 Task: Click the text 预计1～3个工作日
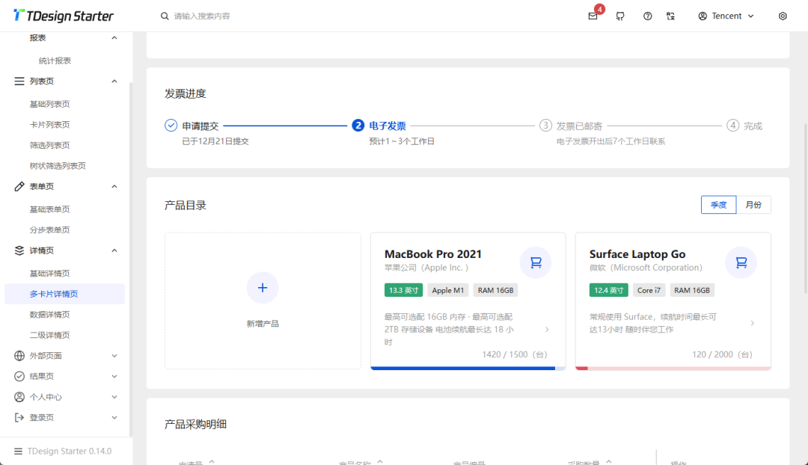tap(402, 141)
